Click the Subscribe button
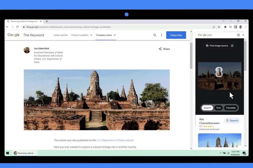 point(176,35)
